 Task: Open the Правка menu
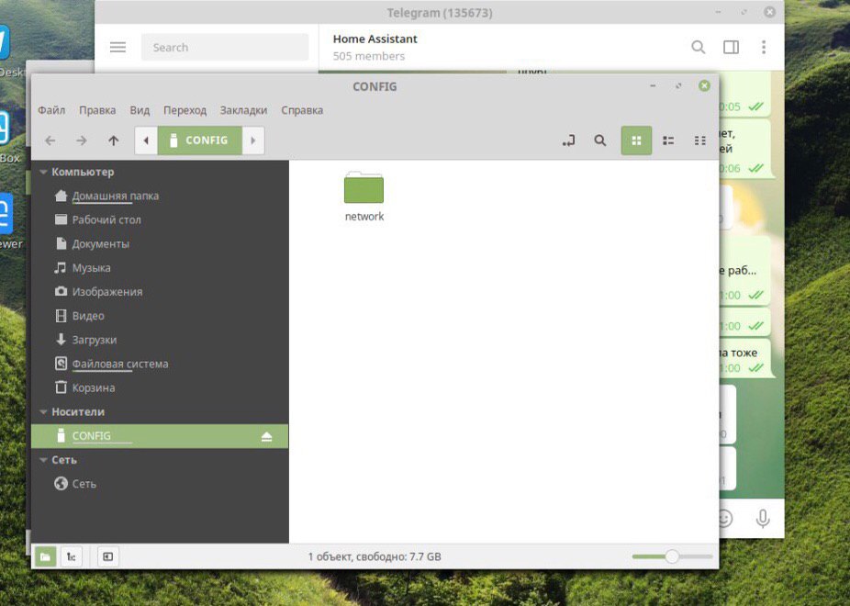click(97, 110)
